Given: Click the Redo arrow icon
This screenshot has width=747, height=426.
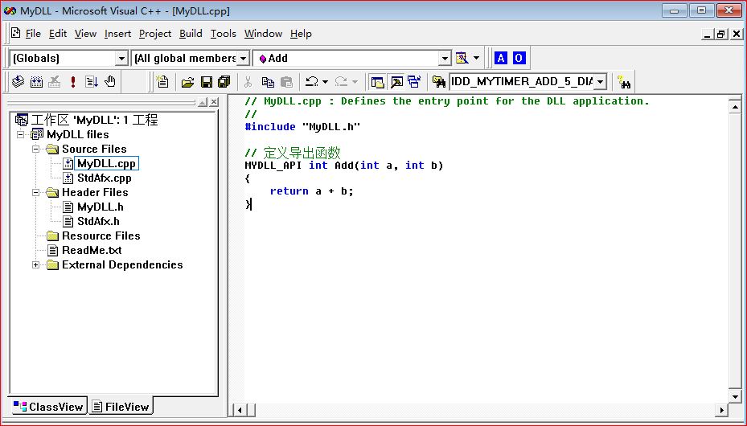Looking at the screenshot, I should [x=341, y=82].
